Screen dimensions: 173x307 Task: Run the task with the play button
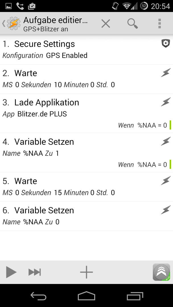11,272
